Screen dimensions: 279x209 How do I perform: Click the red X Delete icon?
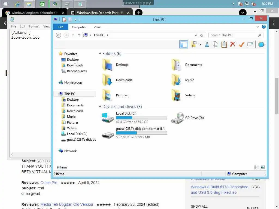[x=233, y=44]
